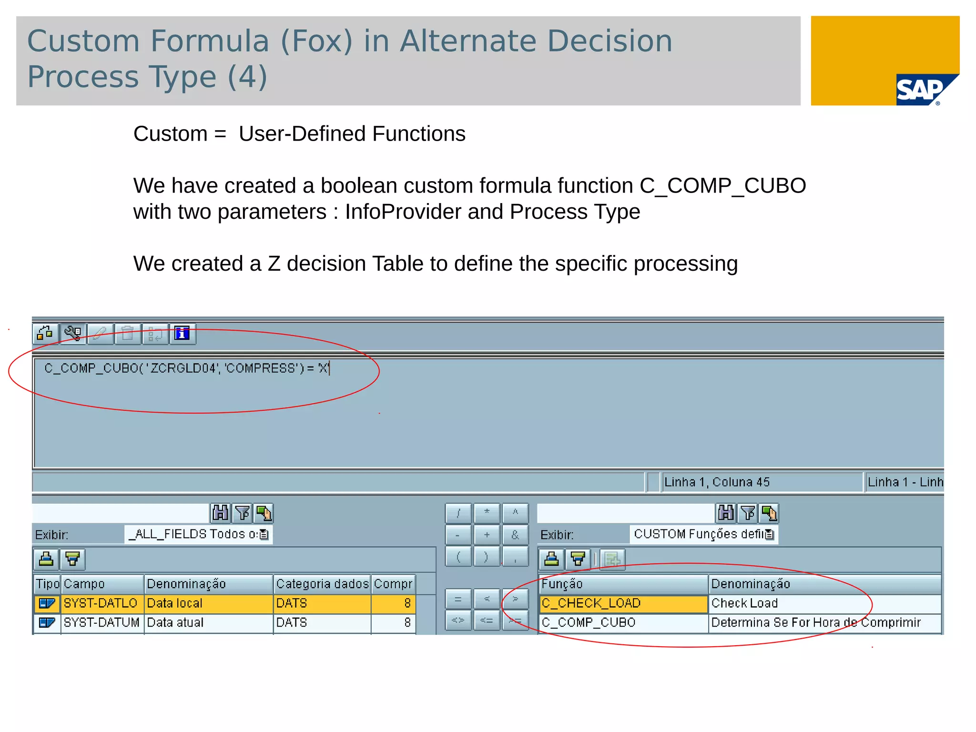
Task: Click binoculars find icon above fields list
Action: pyautogui.click(x=220, y=513)
